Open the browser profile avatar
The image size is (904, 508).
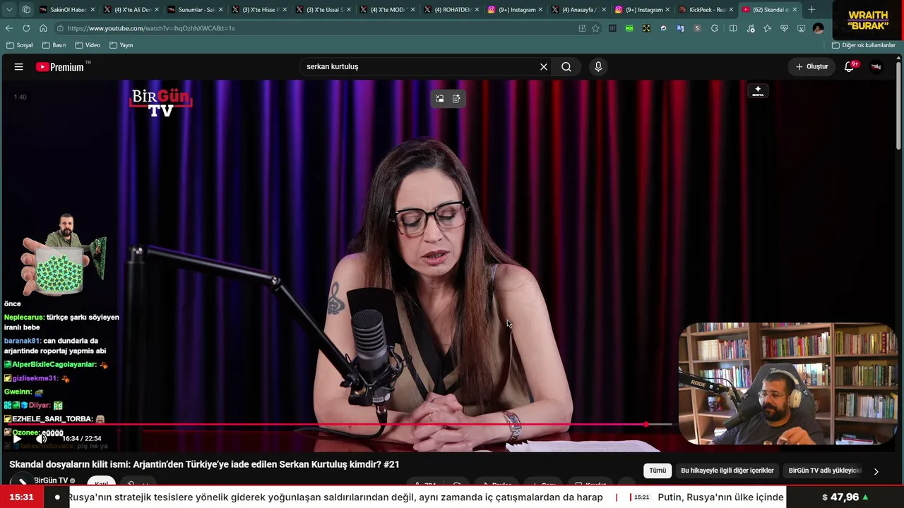tap(818, 28)
